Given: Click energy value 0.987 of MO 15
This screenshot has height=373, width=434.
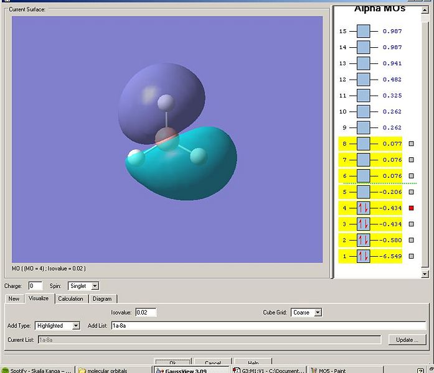Looking at the screenshot, I should [x=392, y=31].
